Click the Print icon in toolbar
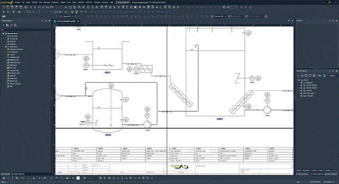Viewport: 339px width, 184px height. 26,7
